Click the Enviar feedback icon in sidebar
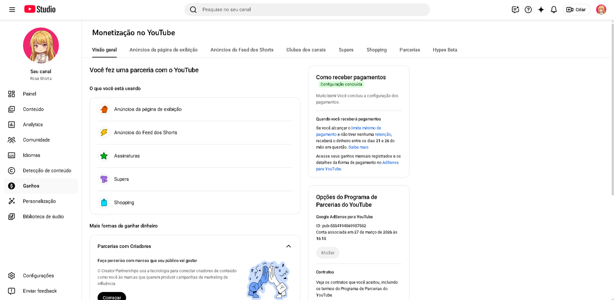The height and width of the screenshot is (300, 614). [x=12, y=291]
